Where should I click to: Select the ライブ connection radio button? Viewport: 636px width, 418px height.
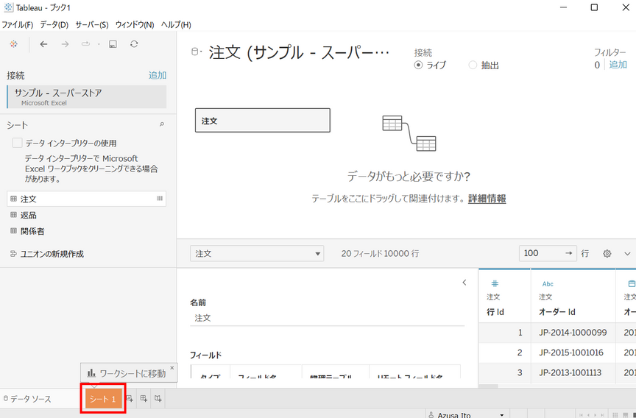click(x=418, y=65)
